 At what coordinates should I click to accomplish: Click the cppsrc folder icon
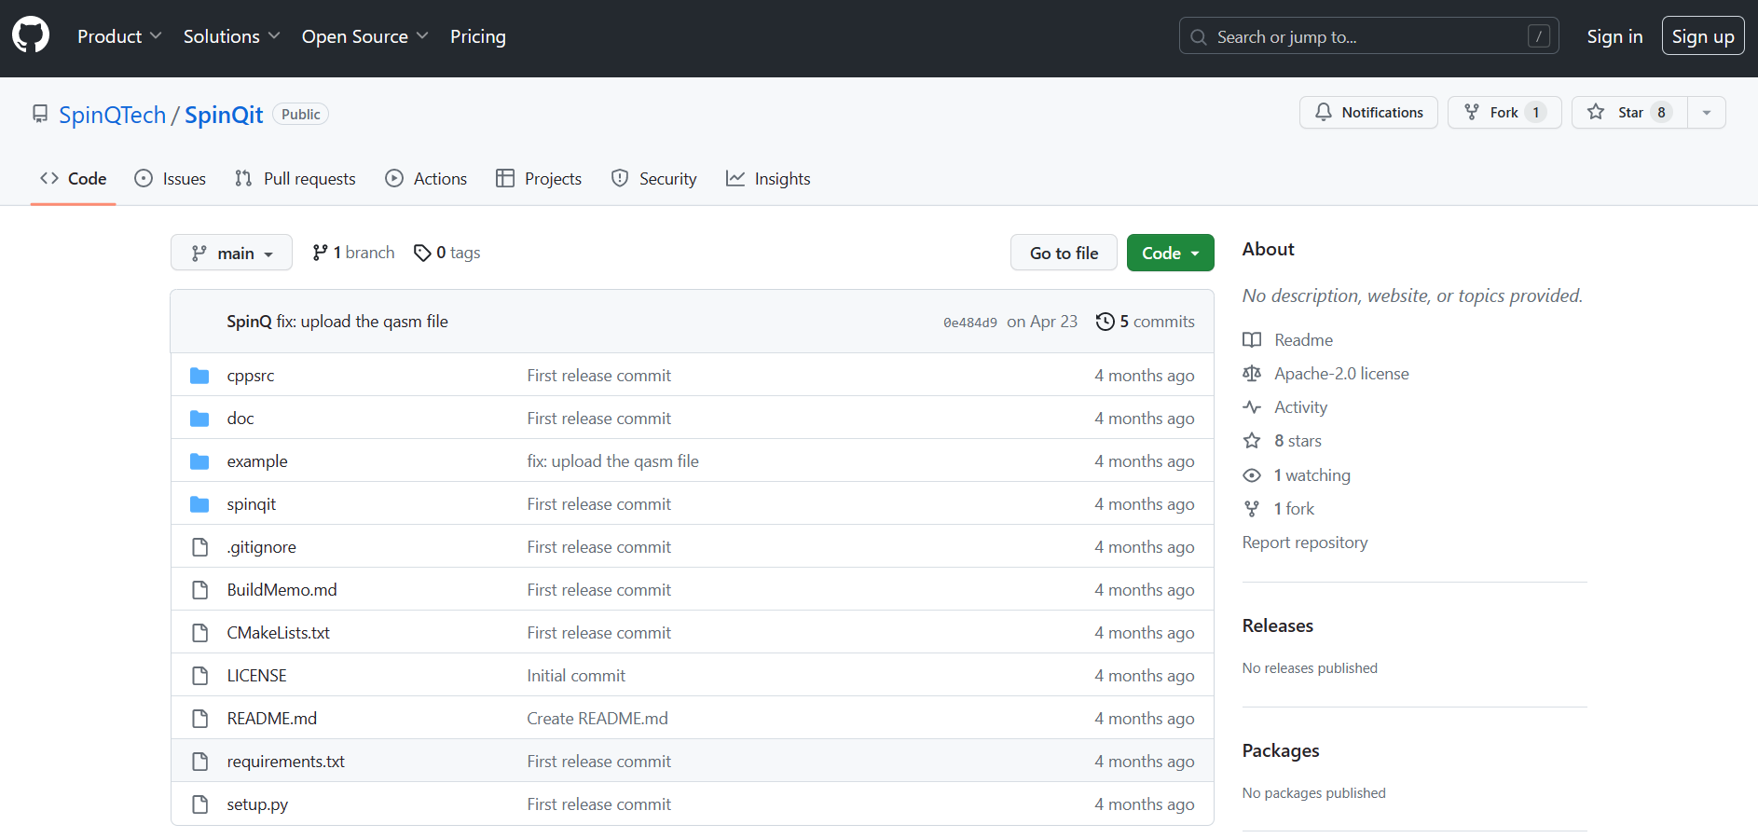point(199,376)
